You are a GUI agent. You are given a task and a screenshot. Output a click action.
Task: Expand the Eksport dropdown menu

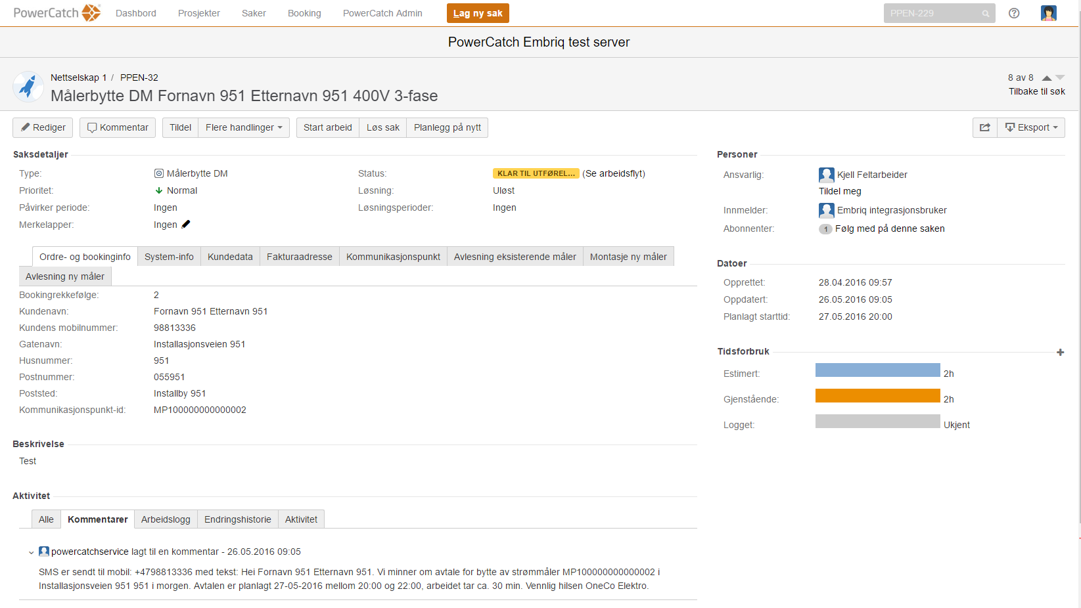coord(1031,127)
